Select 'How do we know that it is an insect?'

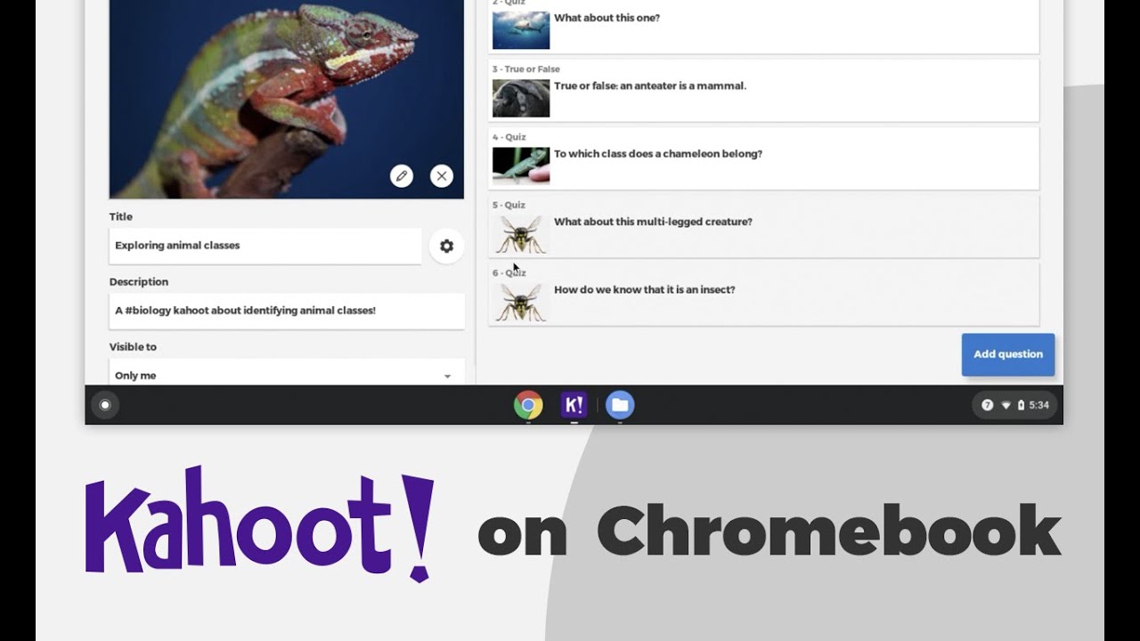pyautogui.click(x=645, y=289)
